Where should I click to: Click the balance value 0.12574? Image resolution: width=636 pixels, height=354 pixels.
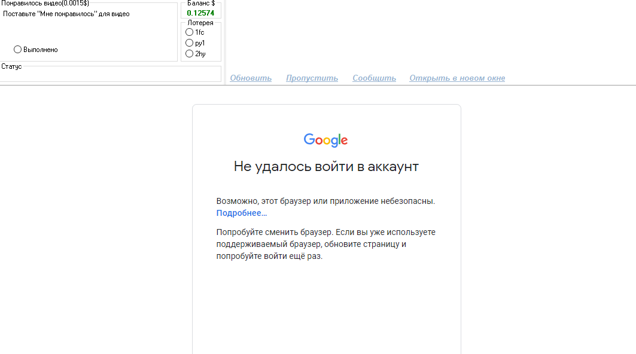(200, 13)
